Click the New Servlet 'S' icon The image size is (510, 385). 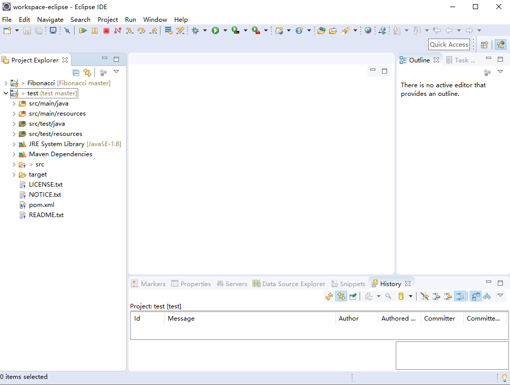click(x=299, y=30)
